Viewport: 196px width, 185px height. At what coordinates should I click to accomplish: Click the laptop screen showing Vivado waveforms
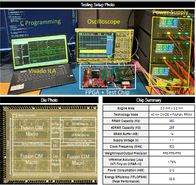pos(40,51)
